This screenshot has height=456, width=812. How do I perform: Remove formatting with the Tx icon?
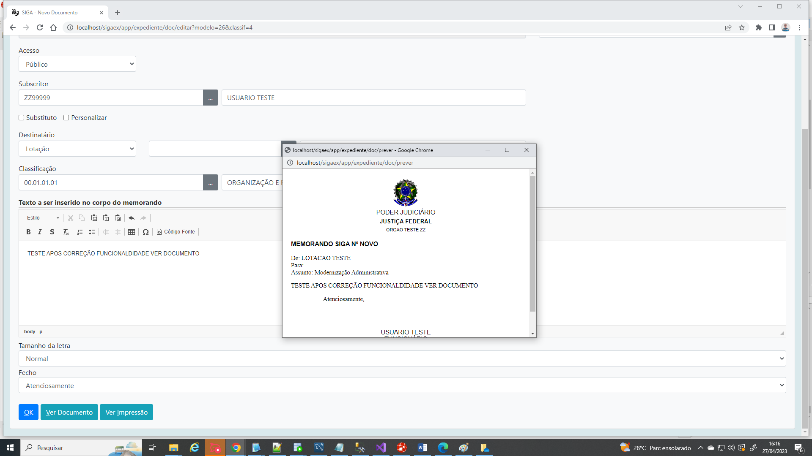(66, 232)
